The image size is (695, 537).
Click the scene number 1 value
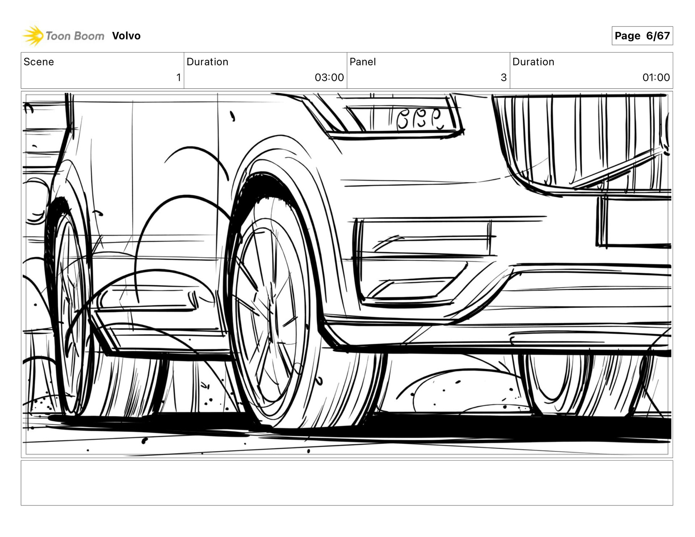[x=178, y=77]
